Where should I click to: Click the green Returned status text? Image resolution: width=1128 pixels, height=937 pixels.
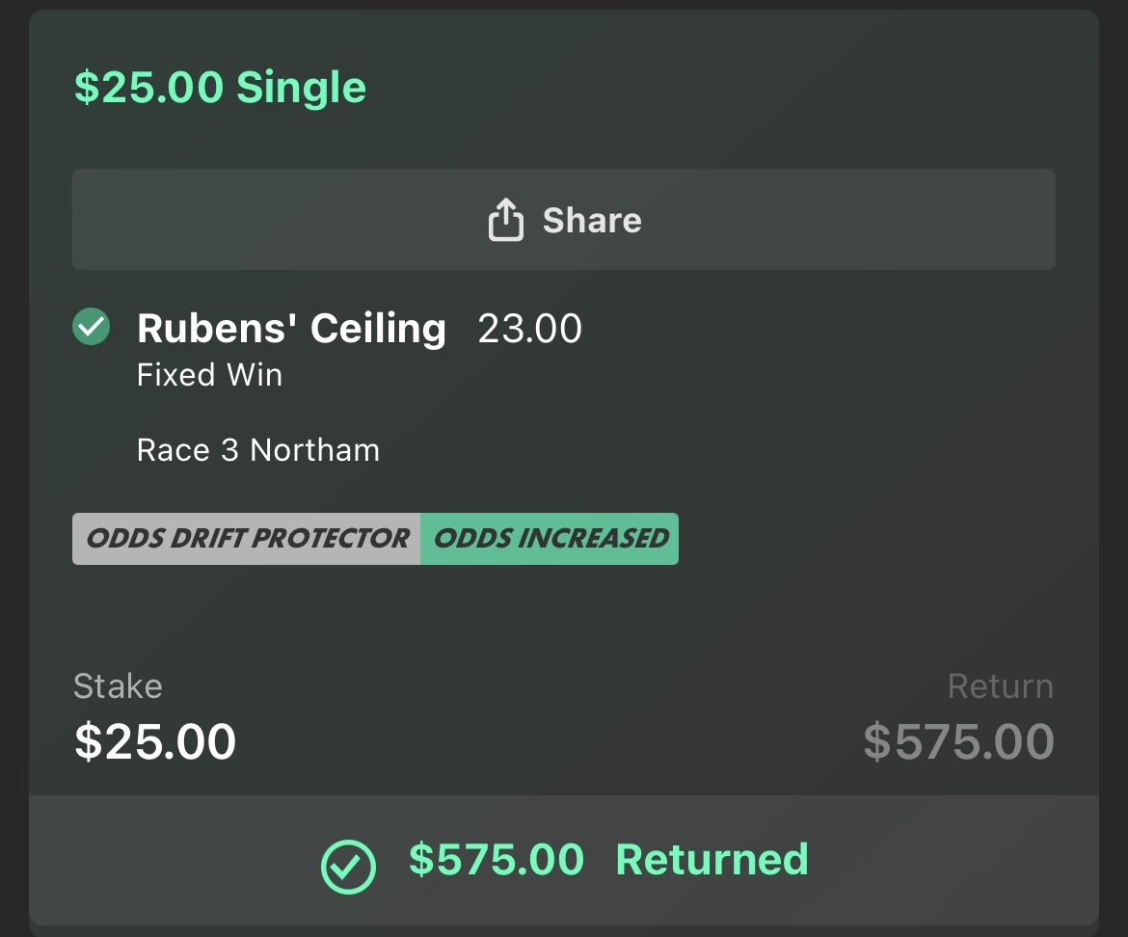pos(712,859)
